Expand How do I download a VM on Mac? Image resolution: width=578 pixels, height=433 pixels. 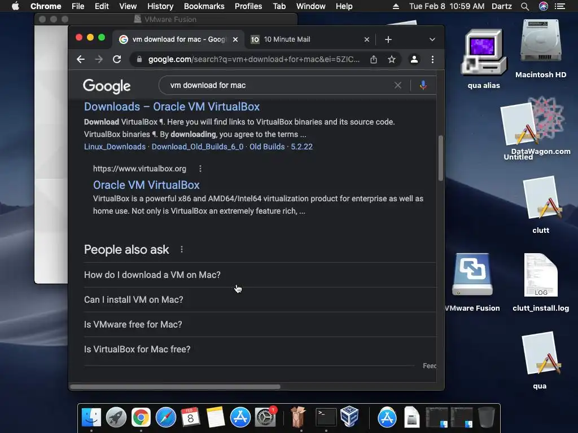coord(260,275)
